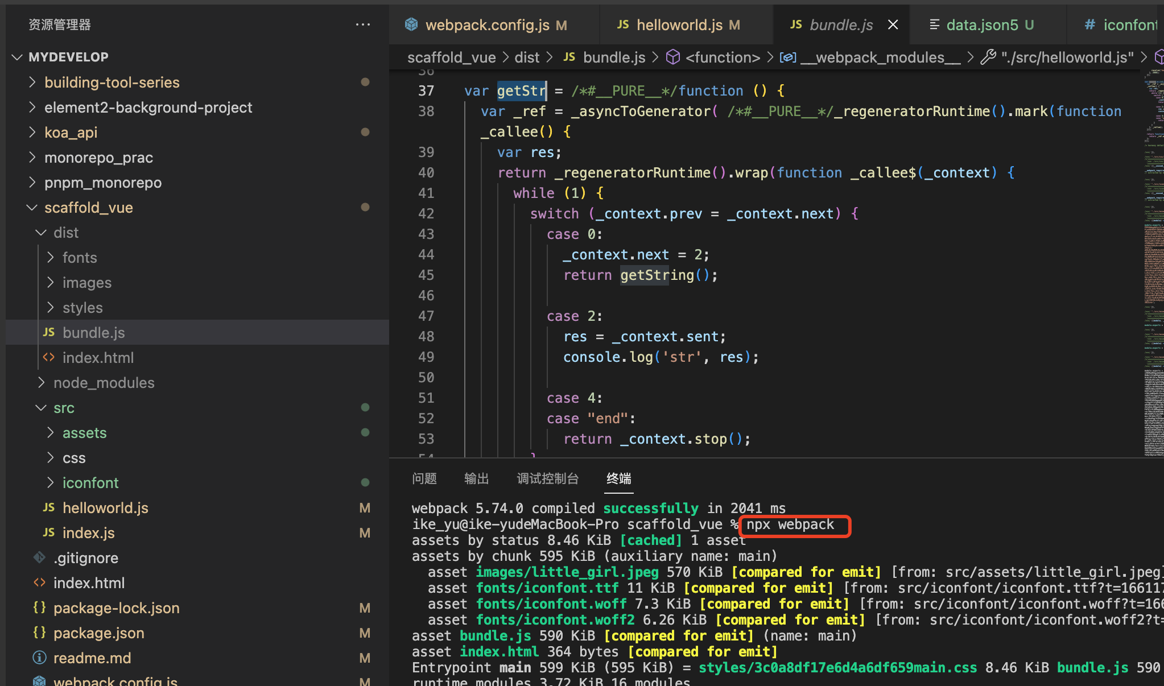Image resolution: width=1164 pixels, height=686 pixels.
Task: Open the 问题 panel tab
Action: point(424,478)
